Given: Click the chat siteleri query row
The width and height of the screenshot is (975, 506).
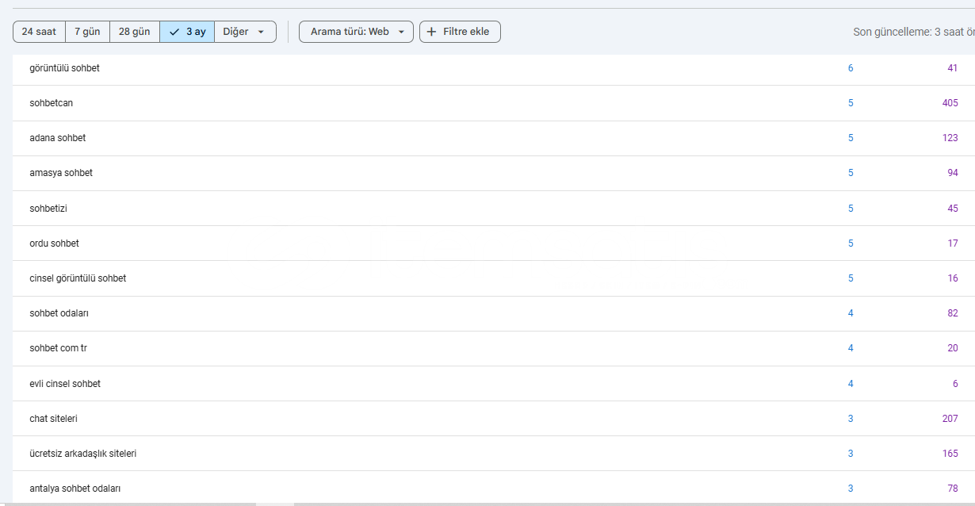Looking at the screenshot, I should click(494, 419).
